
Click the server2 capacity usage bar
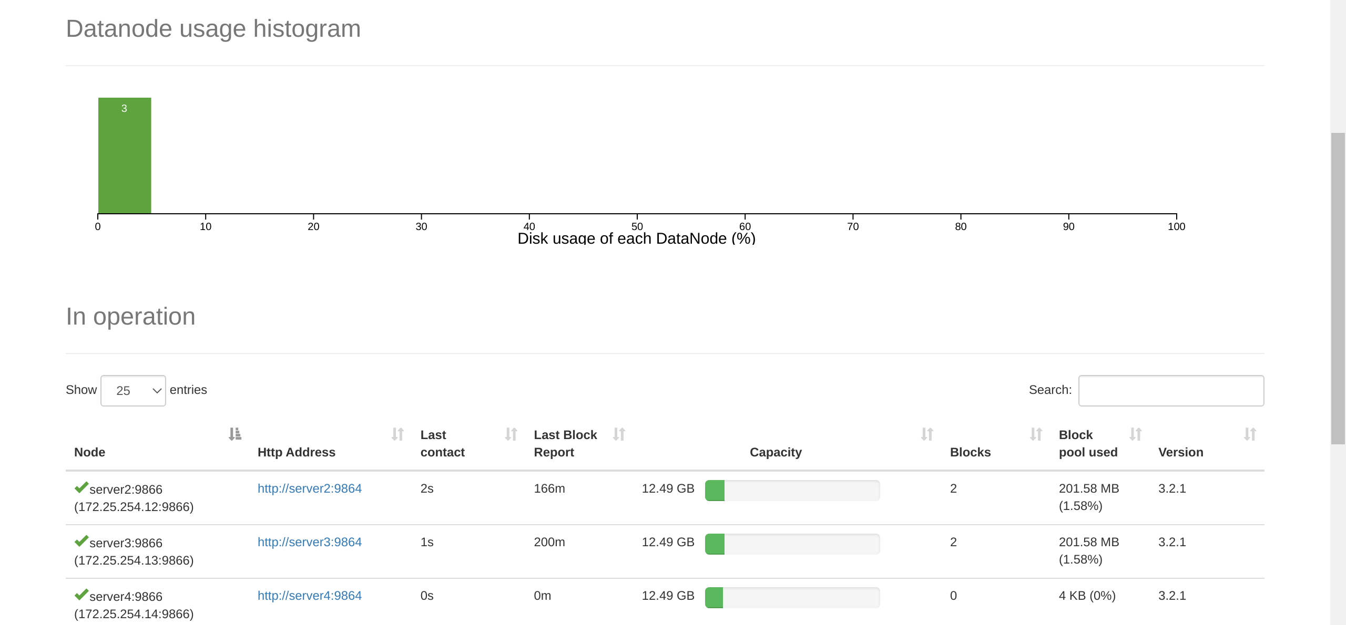click(x=792, y=491)
